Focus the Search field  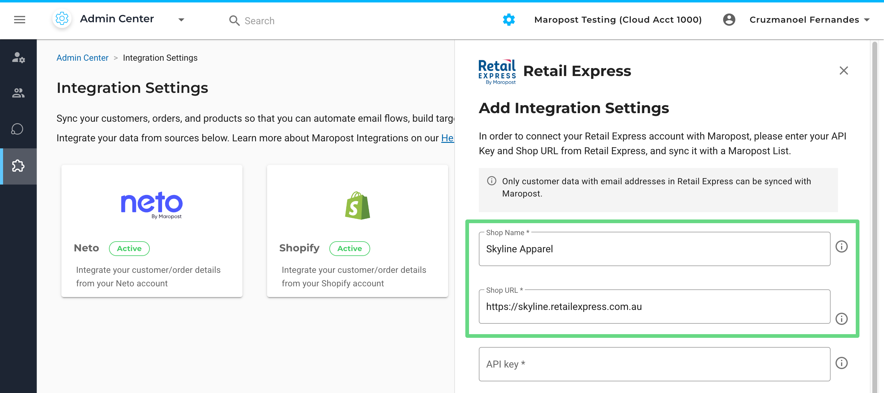[x=259, y=21]
